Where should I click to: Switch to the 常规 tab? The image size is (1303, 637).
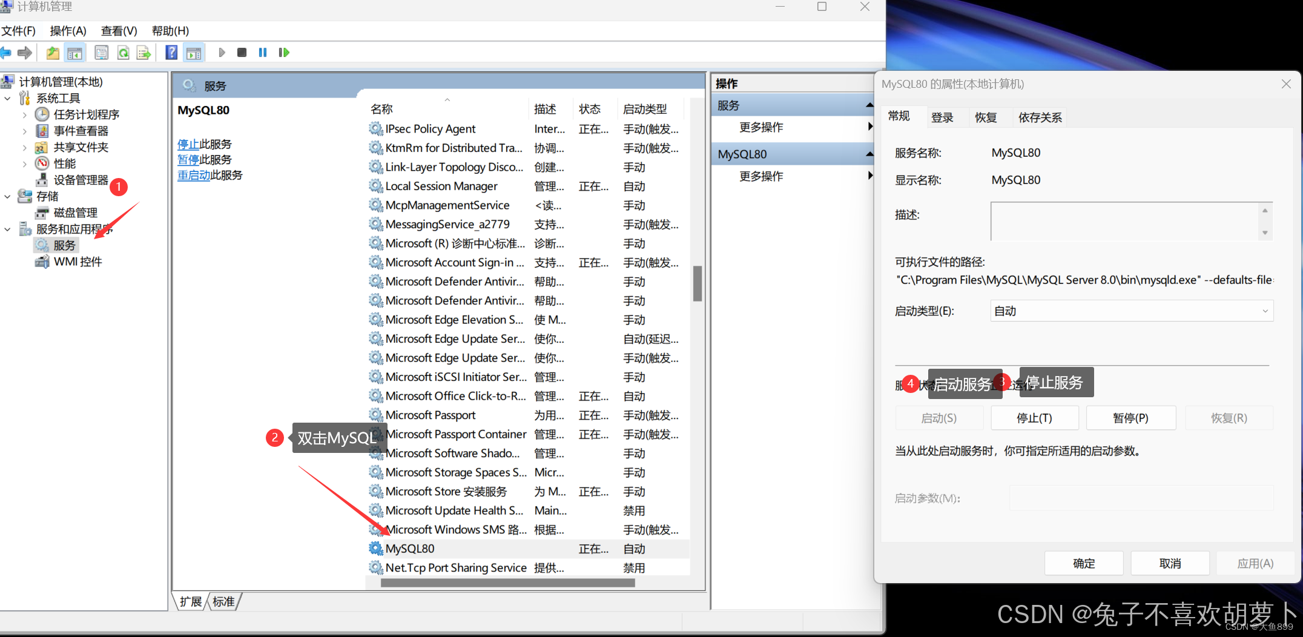(x=899, y=116)
